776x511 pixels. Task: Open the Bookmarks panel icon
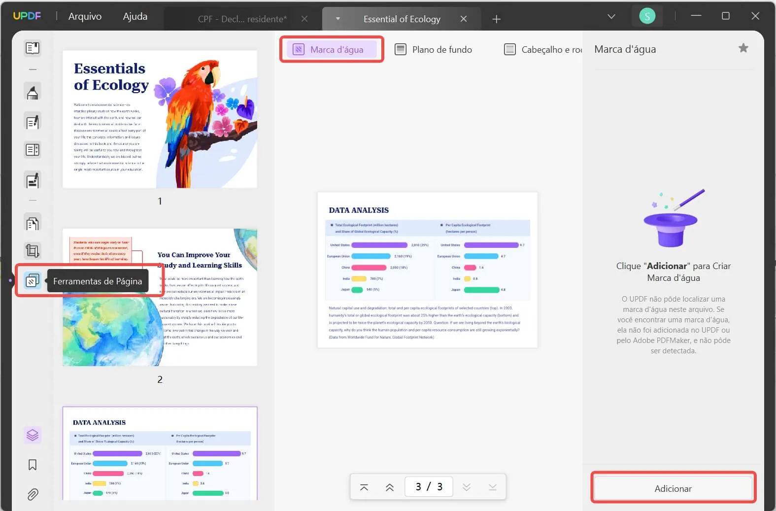(33, 465)
